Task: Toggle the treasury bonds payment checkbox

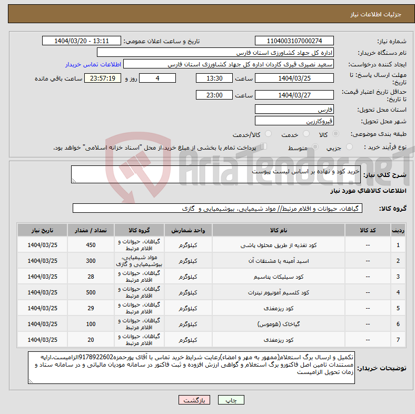Action: 263,146
